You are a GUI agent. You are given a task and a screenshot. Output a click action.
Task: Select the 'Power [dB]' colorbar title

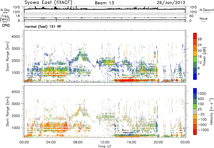point(204,56)
